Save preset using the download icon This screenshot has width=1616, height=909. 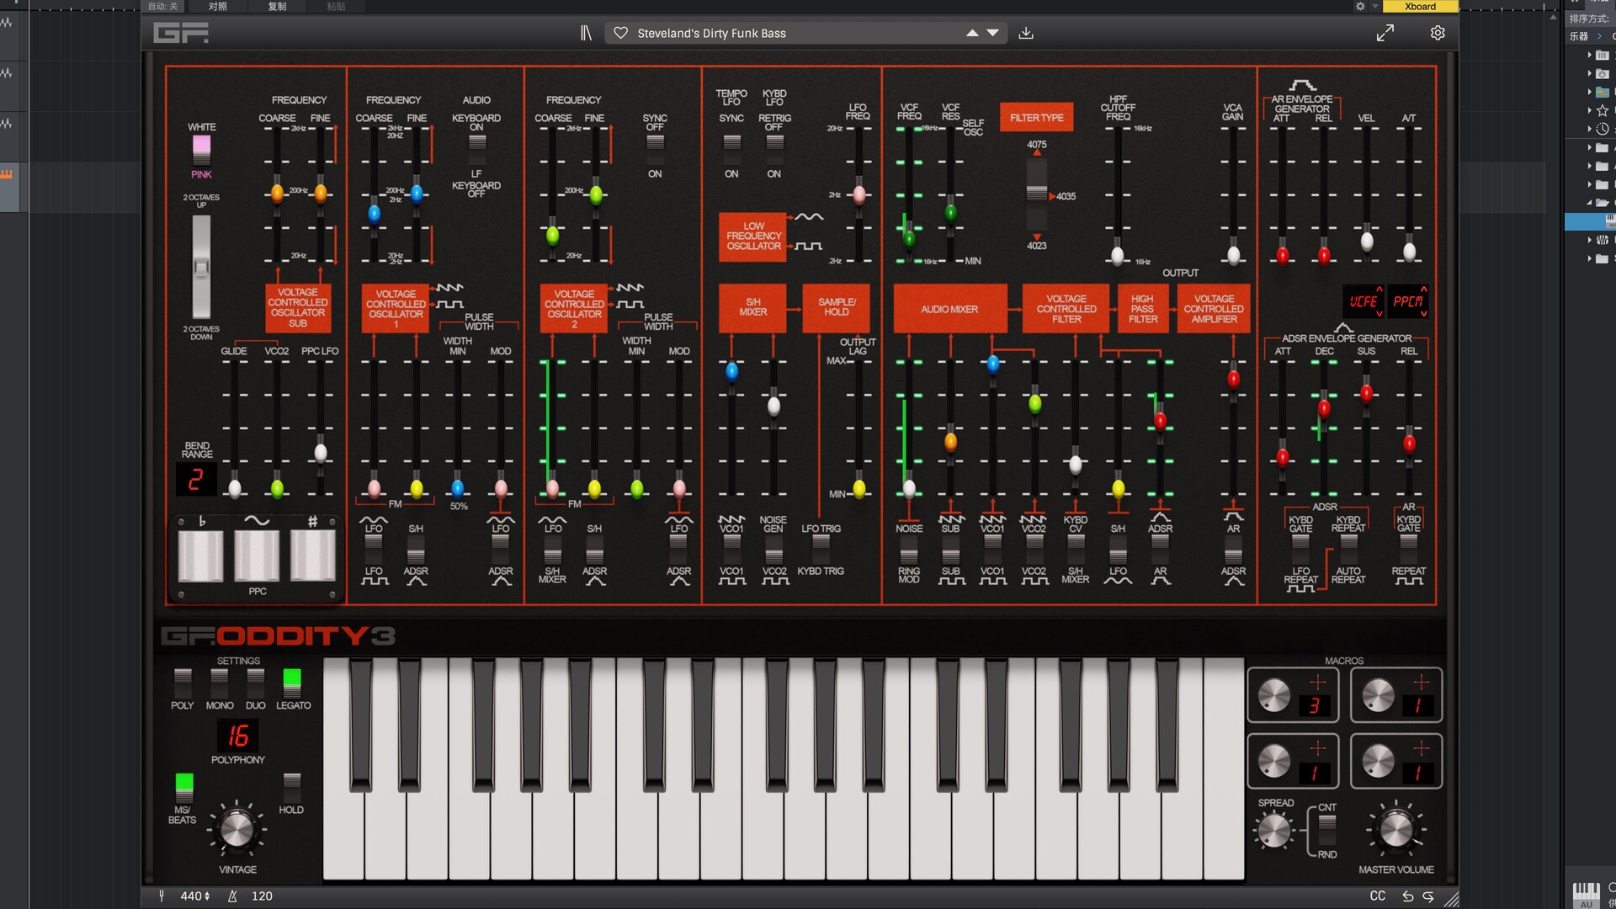click(1026, 33)
